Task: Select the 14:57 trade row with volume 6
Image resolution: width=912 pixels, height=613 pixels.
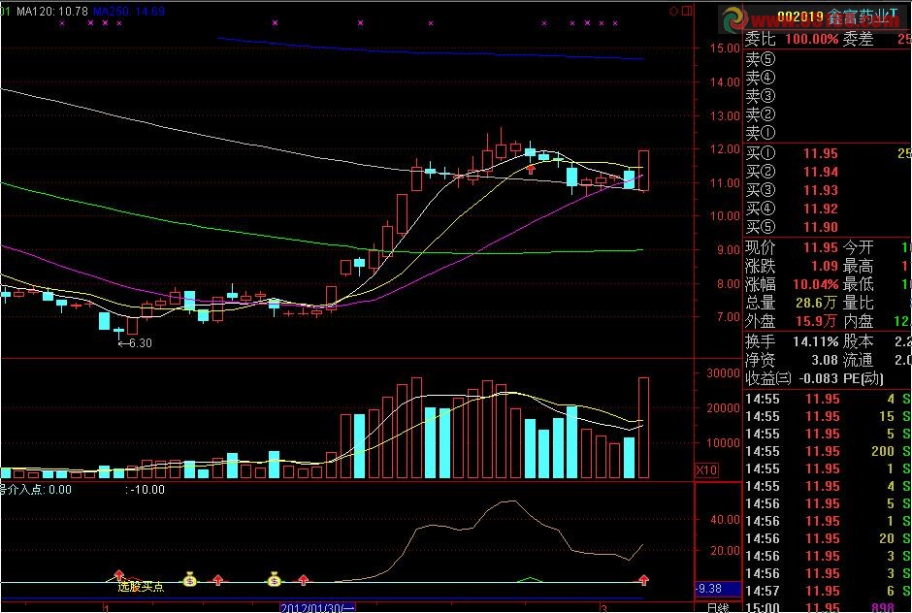Action: coord(828,591)
